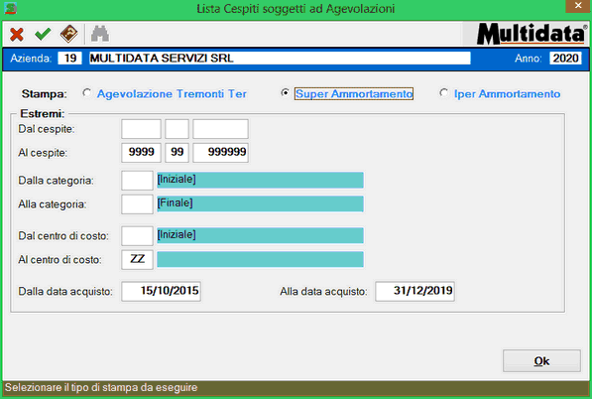
Task: Click the Al cespite 999999 field
Action: (220, 152)
